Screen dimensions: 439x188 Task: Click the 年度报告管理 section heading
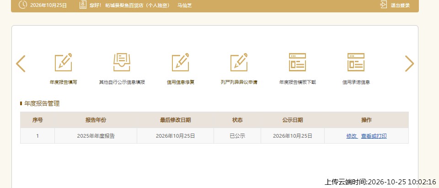[42, 104]
